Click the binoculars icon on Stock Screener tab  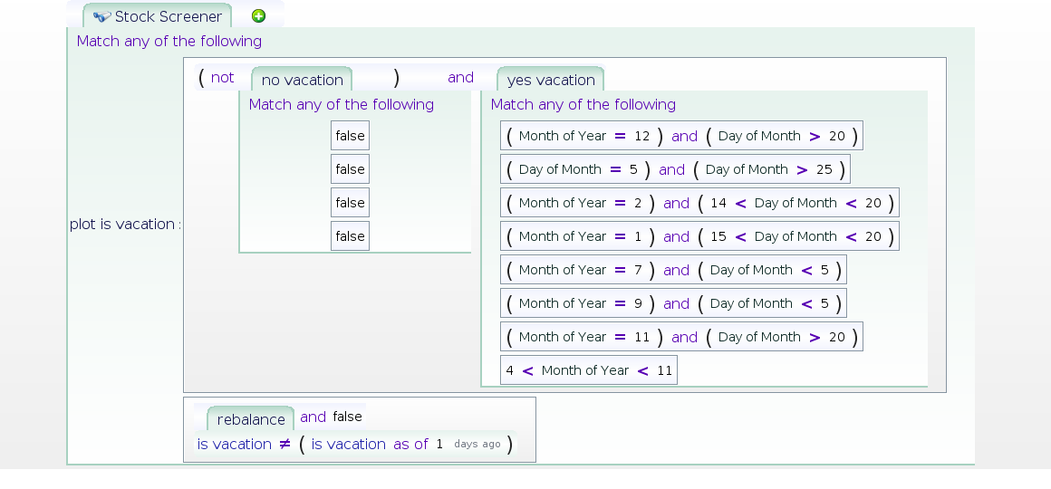101,16
